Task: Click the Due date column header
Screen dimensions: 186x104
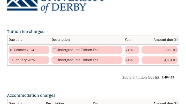Action: [x=16, y=40]
